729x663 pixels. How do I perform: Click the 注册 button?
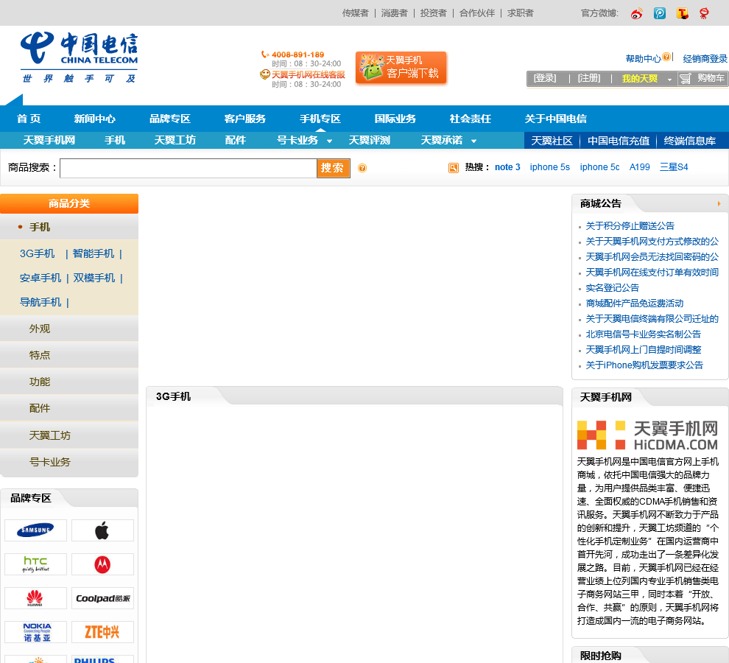(589, 78)
